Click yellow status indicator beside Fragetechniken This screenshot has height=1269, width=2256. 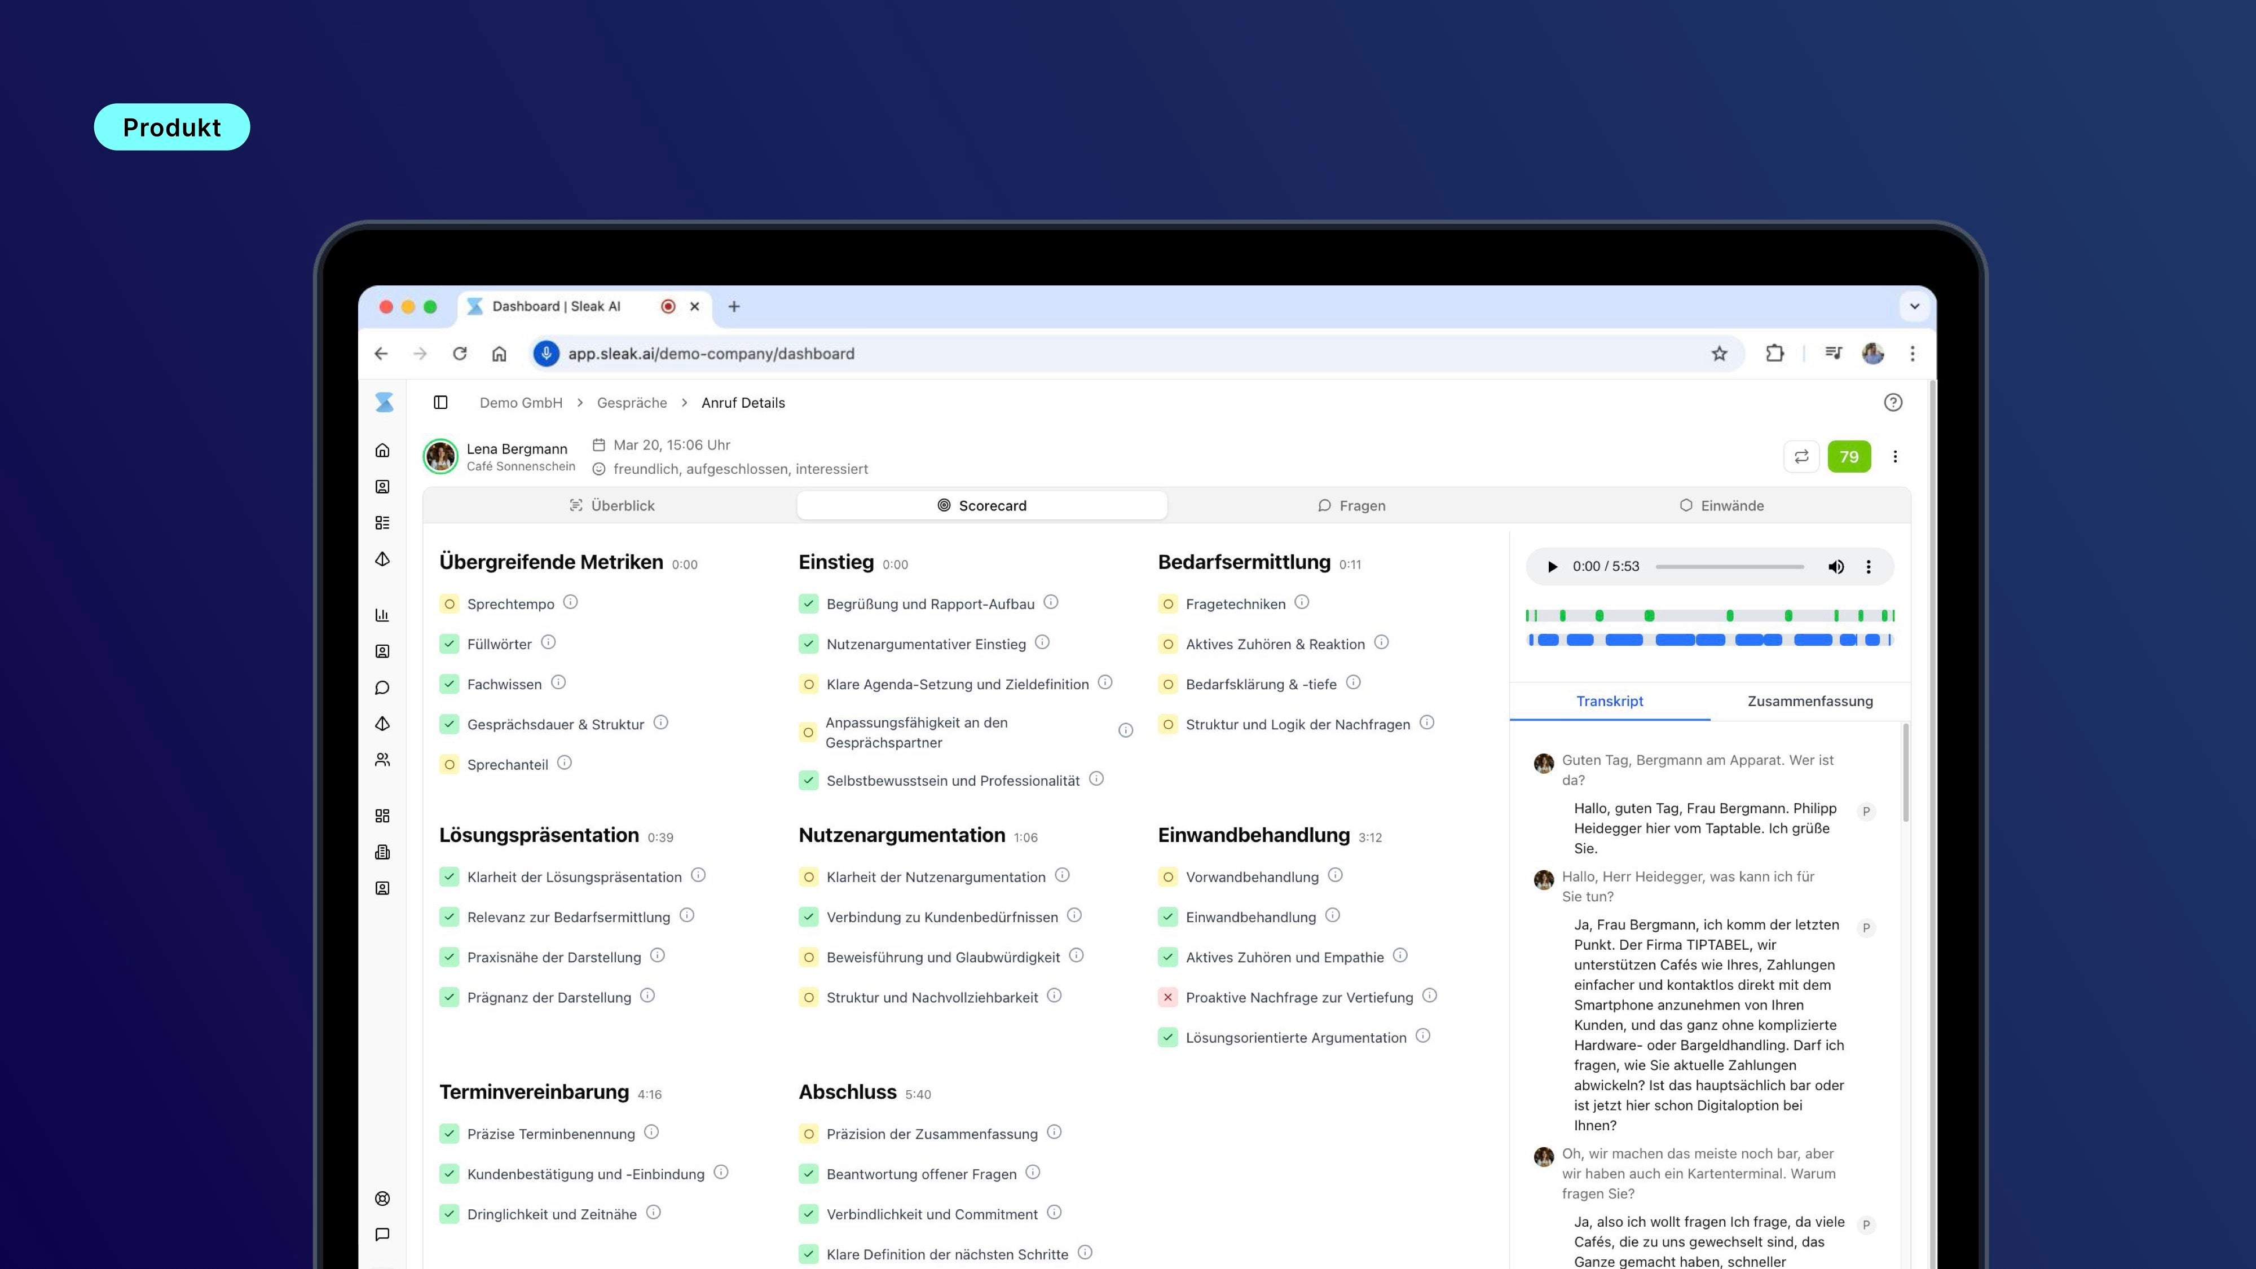(1167, 603)
